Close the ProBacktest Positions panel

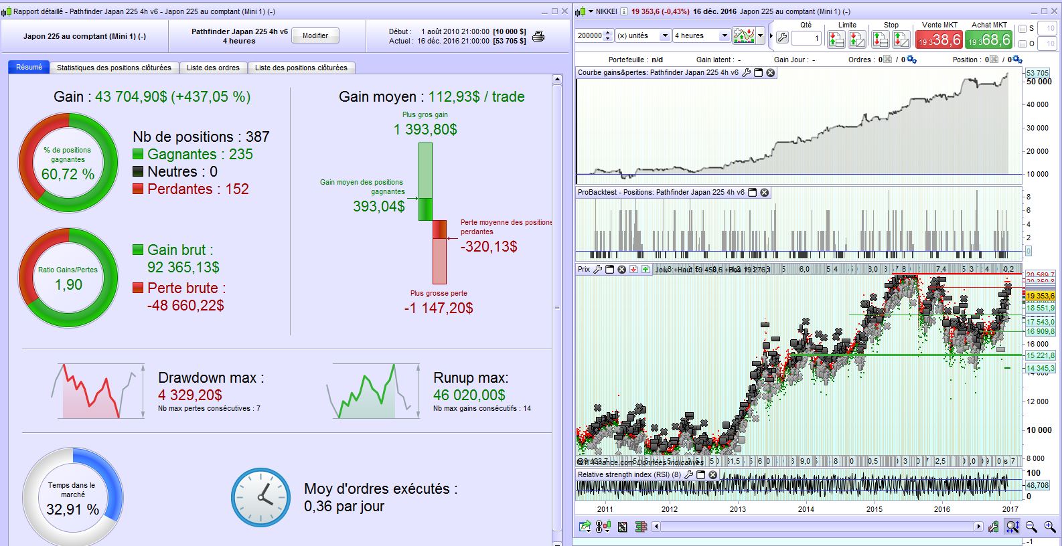coord(765,193)
